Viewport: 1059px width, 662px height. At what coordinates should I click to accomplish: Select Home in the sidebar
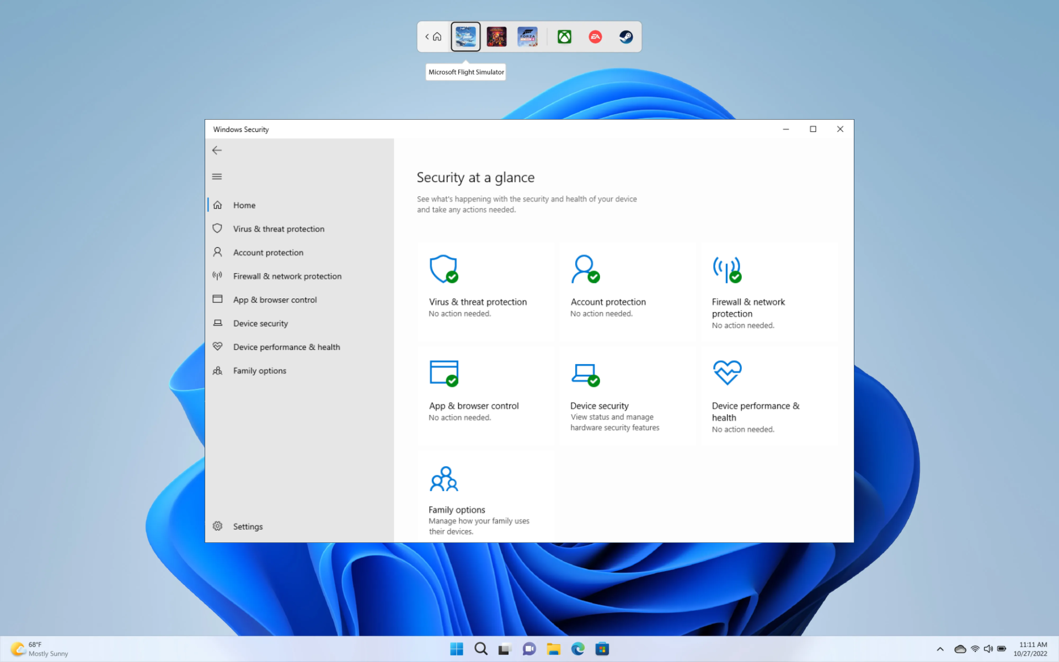[x=301, y=205]
